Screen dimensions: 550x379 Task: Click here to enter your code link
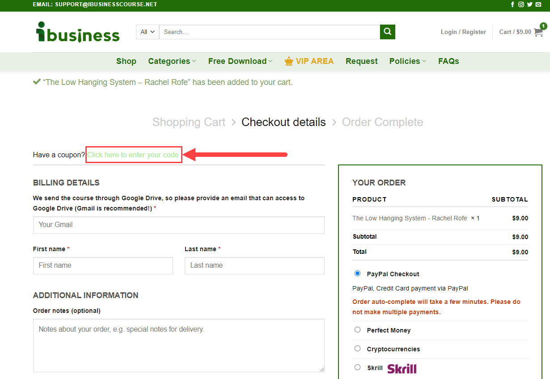pos(133,155)
